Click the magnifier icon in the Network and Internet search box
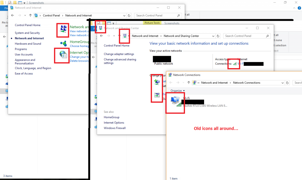The height and width of the screenshot is (180, 302). pos(178,16)
